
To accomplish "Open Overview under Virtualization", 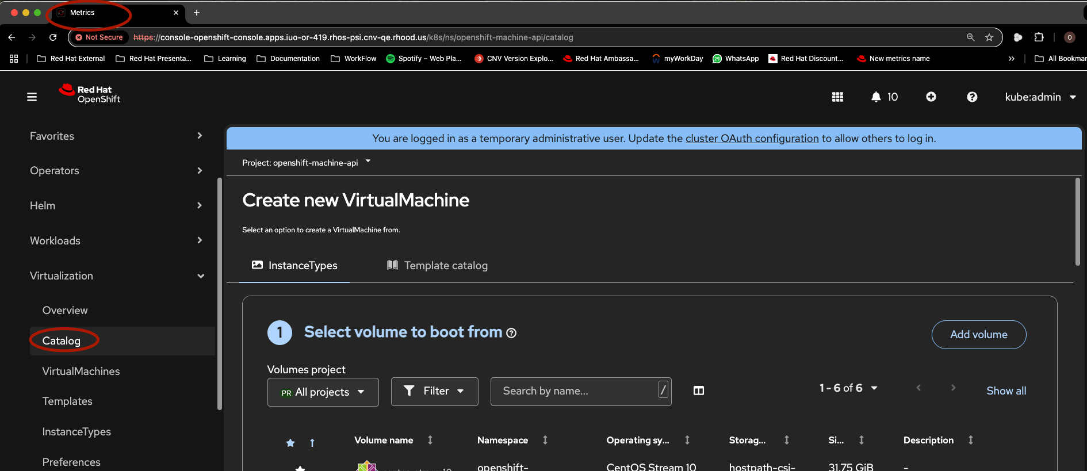I will point(65,311).
